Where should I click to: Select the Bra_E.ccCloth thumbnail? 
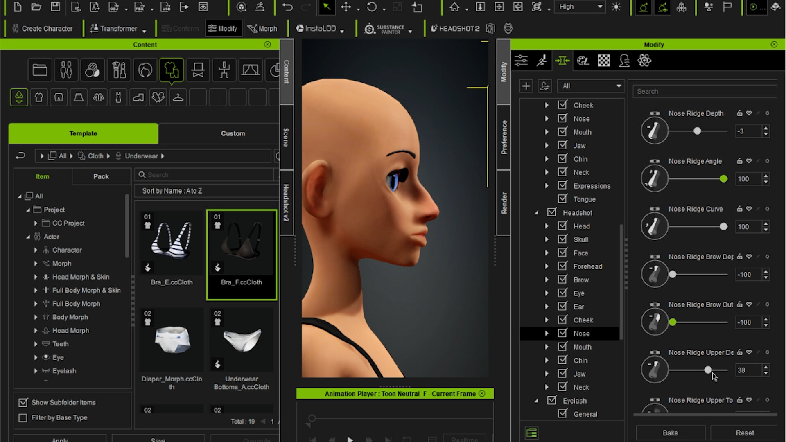click(172, 243)
